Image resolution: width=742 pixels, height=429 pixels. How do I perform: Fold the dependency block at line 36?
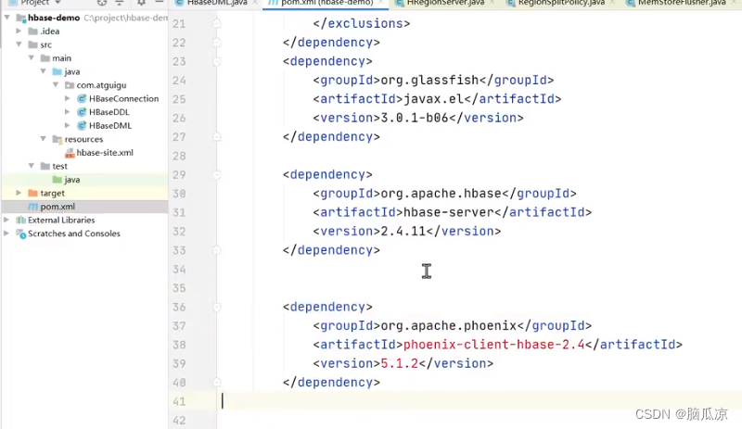[x=217, y=308]
